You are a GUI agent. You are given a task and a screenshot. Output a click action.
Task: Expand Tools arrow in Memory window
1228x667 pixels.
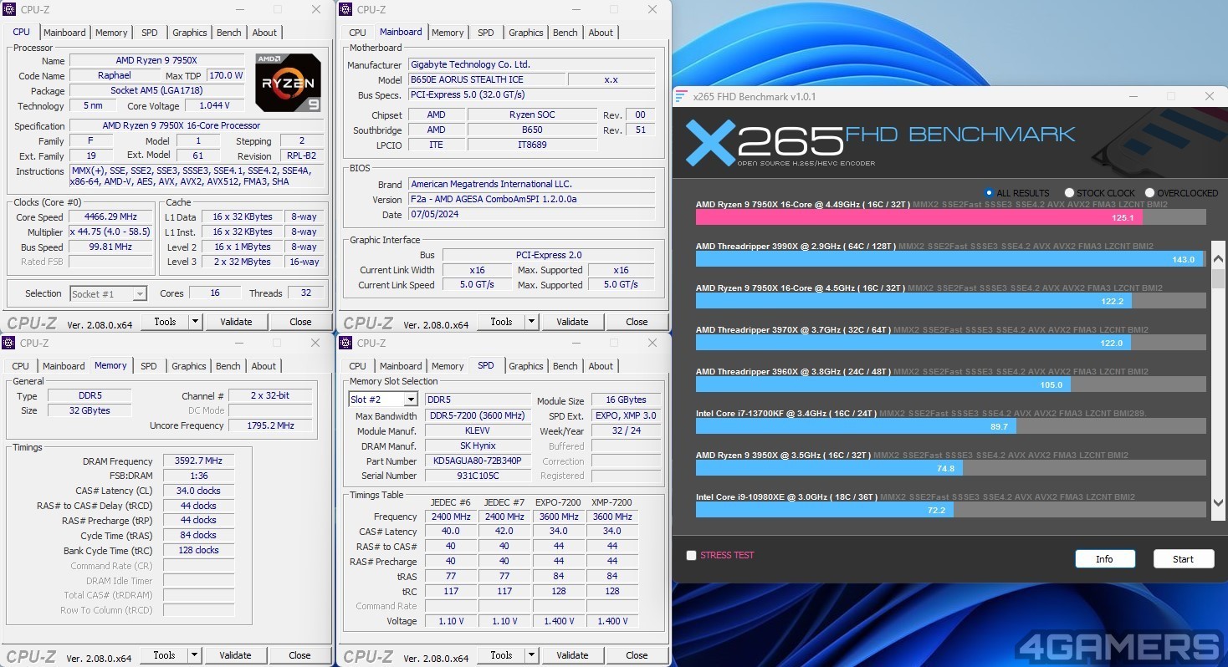pyautogui.click(x=194, y=655)
